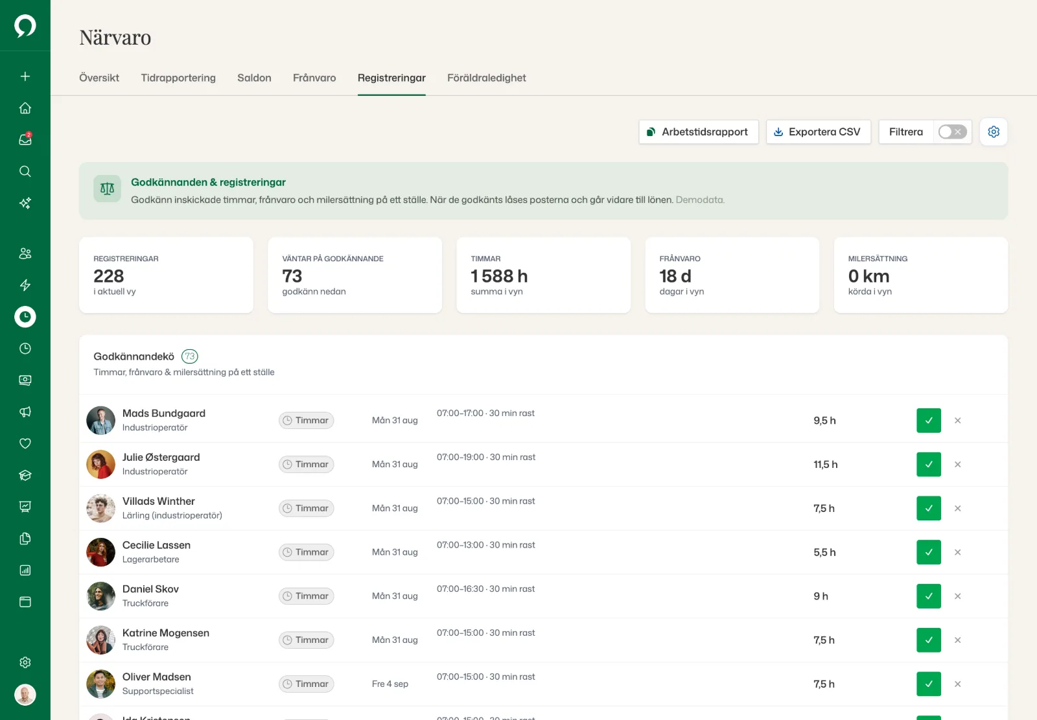Open the gear settings button beside Filtrera
This screenshot has width=1037, height=720.
994,132
